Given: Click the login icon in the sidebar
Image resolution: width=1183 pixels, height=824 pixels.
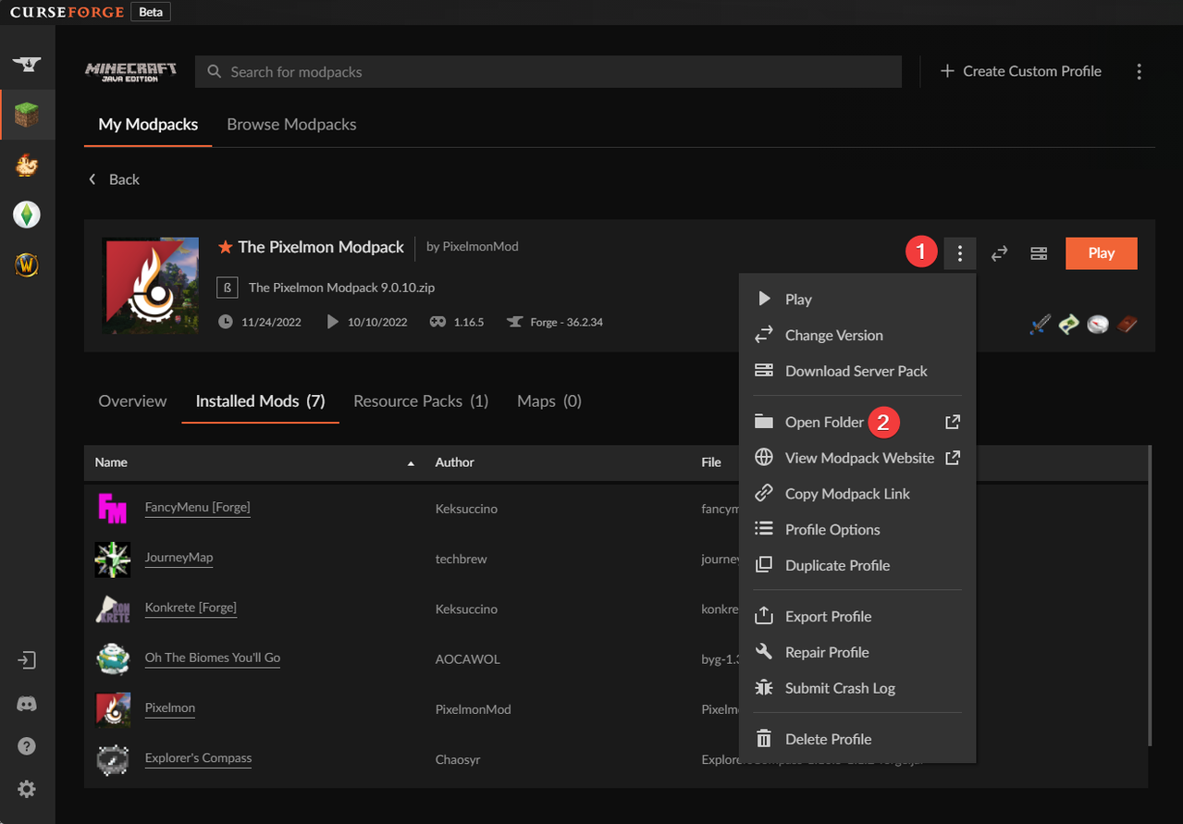Looking at the screenshot, I should point(27,660).
